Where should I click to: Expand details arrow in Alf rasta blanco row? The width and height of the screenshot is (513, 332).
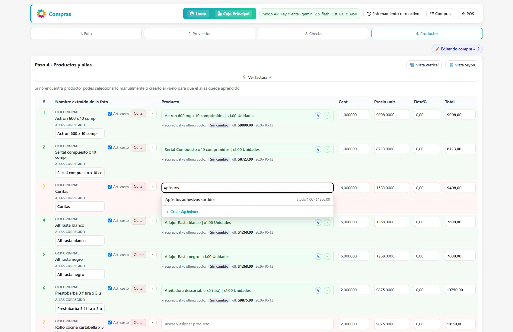tap(153, 221)
